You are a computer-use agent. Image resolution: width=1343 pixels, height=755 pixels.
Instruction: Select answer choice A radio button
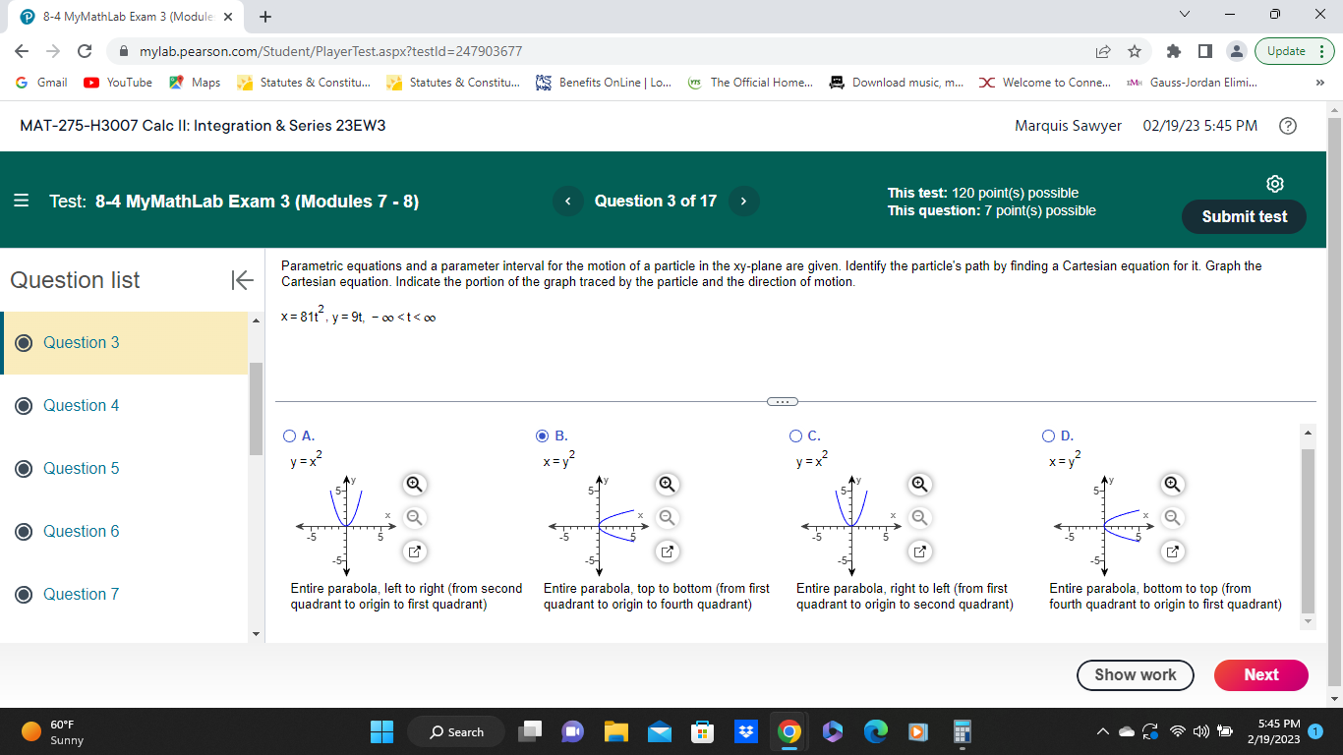[289, 436]
